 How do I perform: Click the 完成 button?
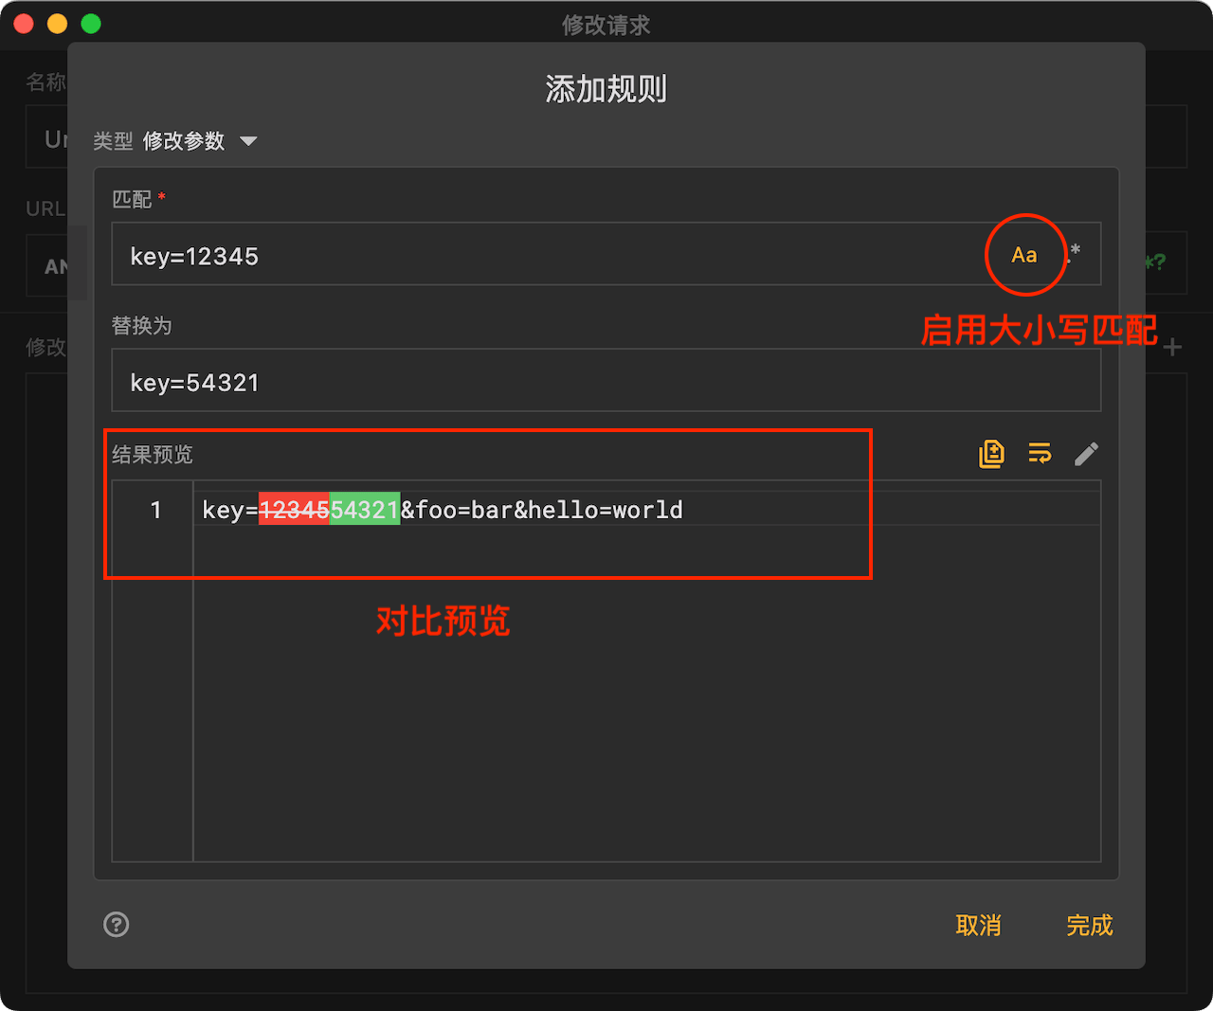1090,926
